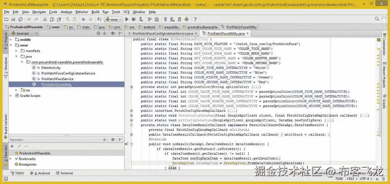Close the ProWatchFaceUtility.java tab

(248, 33)
